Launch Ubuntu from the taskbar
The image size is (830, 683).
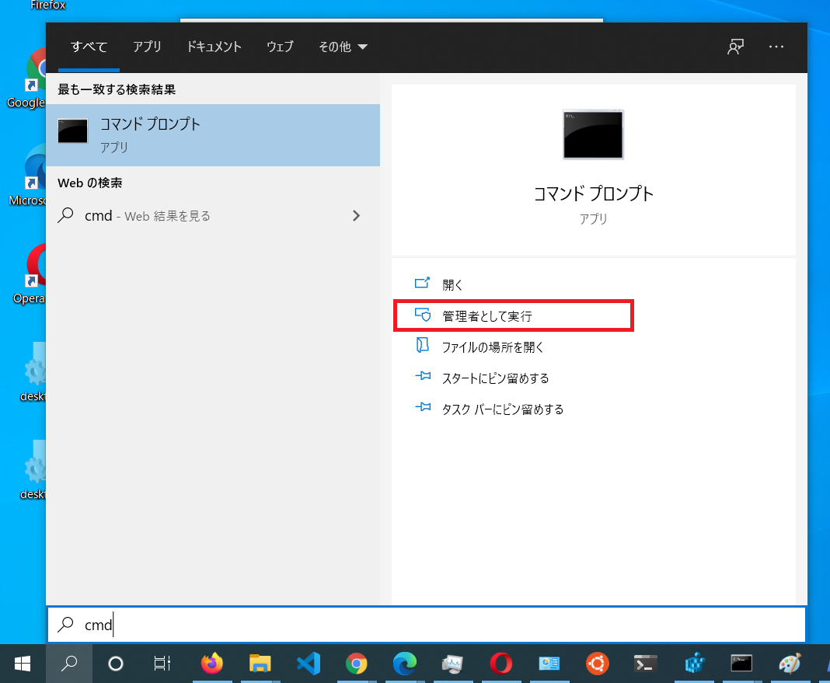597,664
